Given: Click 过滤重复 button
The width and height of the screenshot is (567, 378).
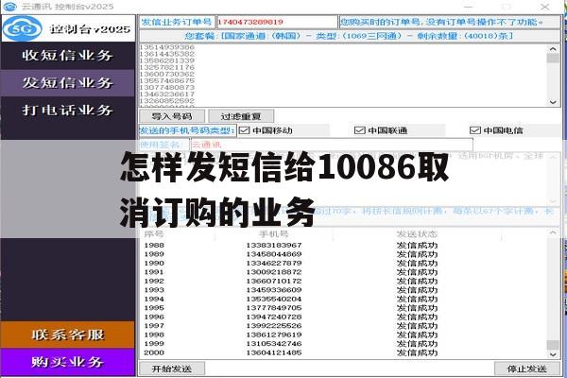Looking at the screenshot, I should pyautogui.click(x=241, y=116).
